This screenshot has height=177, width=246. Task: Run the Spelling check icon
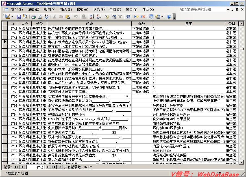tap(47, 16)
